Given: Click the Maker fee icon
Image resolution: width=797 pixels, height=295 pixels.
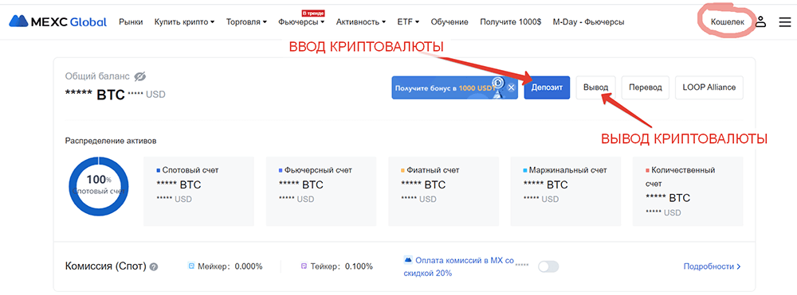Looking at the screenshot, I should [191, 266].
